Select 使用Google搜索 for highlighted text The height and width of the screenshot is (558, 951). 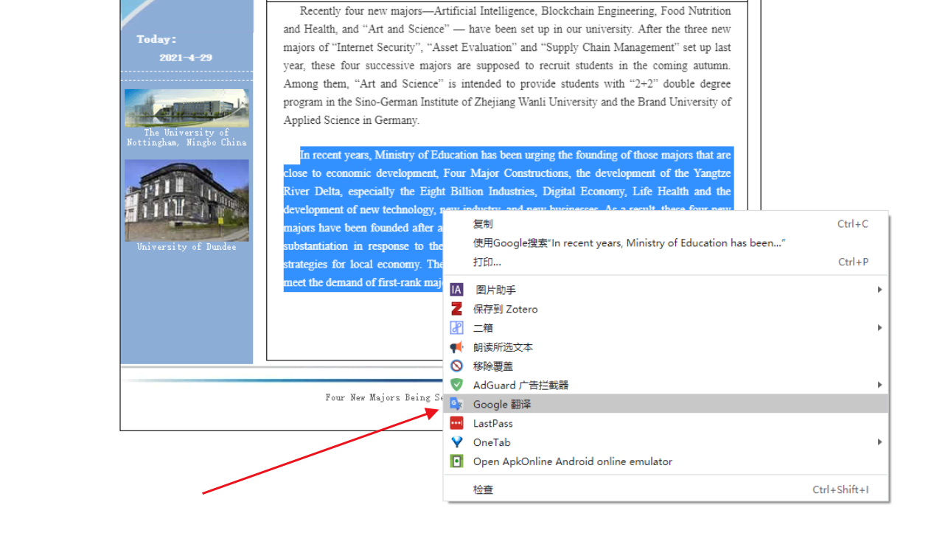click(x=629, y=243)
